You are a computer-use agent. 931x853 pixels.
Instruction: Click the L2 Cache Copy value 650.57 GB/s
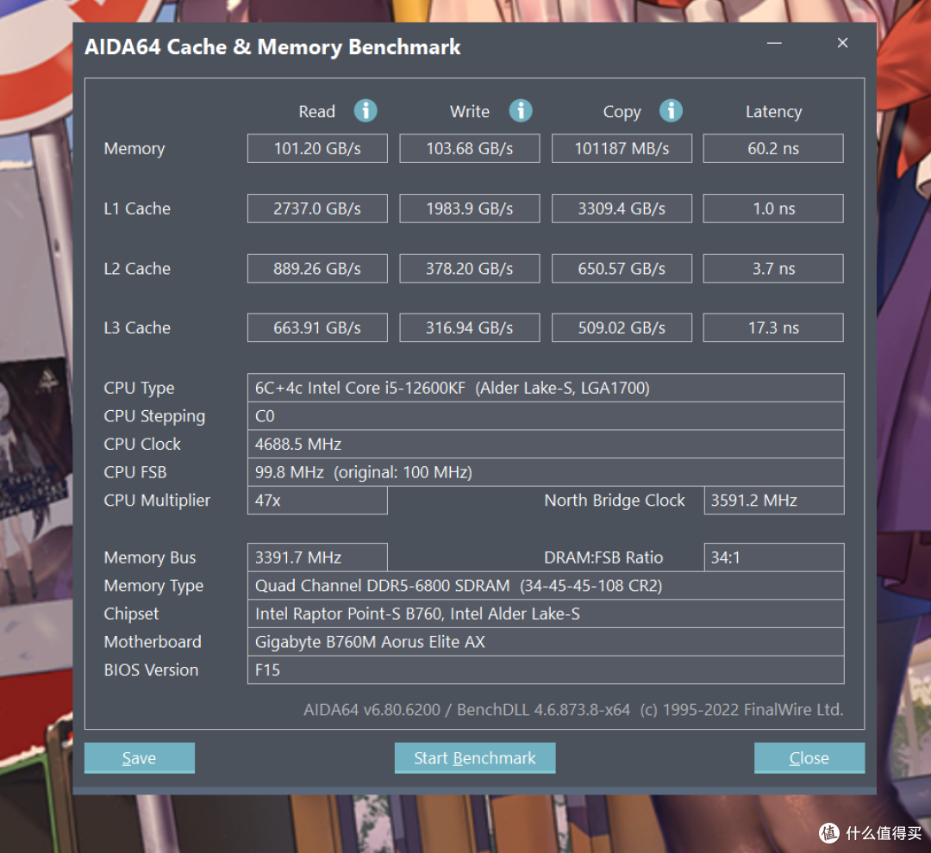(x=622, y=268)
